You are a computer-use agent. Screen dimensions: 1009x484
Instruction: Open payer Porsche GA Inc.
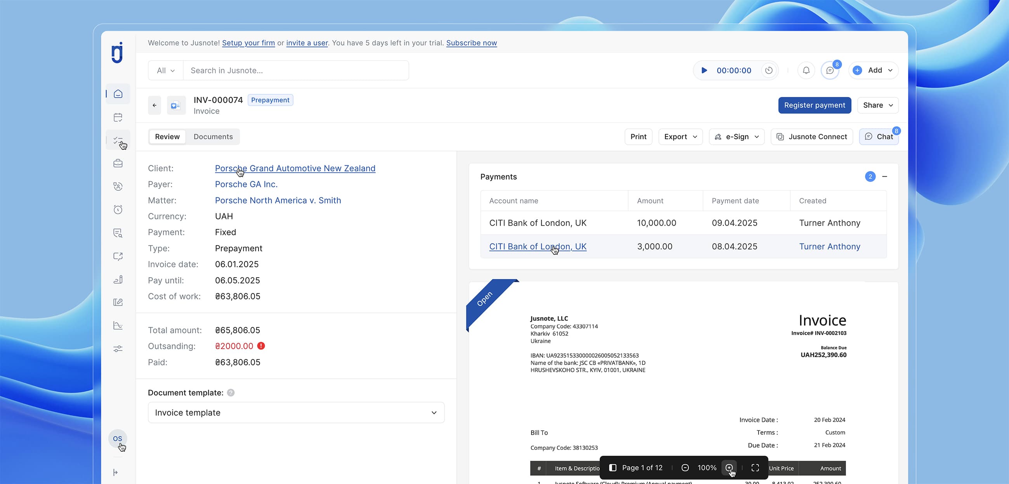click(x=246, y=184)
